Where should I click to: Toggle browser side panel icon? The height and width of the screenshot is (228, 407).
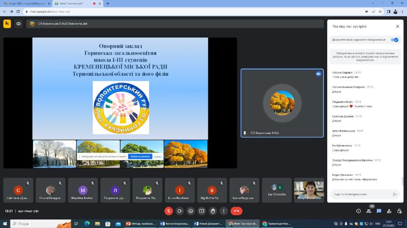[389, 11]
